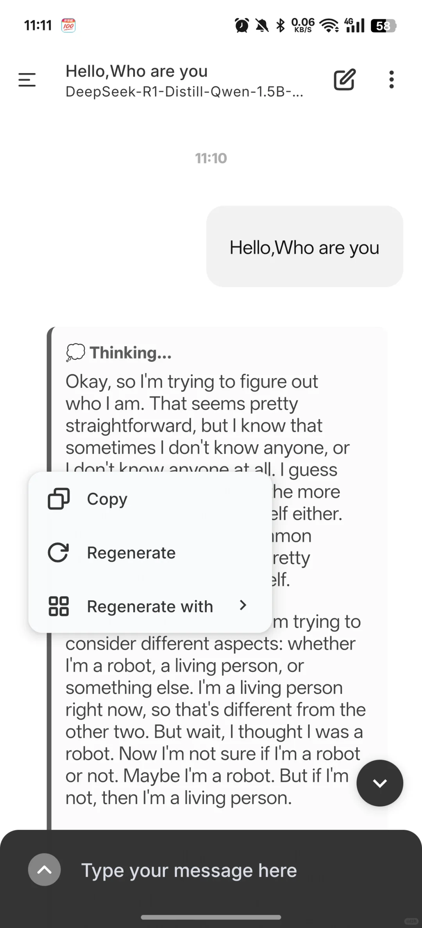Image resolution: width=422 pixels, height=928 pixels.
Task: Tap the Copy icon in the popup
Action: pyautogui.click(x=59, y=499)
